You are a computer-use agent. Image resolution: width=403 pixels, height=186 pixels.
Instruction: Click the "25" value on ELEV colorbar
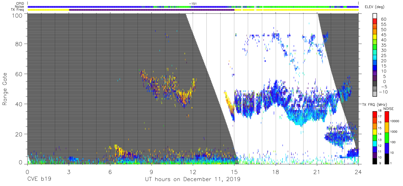coord(384,56)
